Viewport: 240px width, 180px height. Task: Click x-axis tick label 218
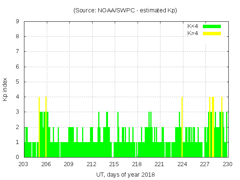click(x=137, y=164)
